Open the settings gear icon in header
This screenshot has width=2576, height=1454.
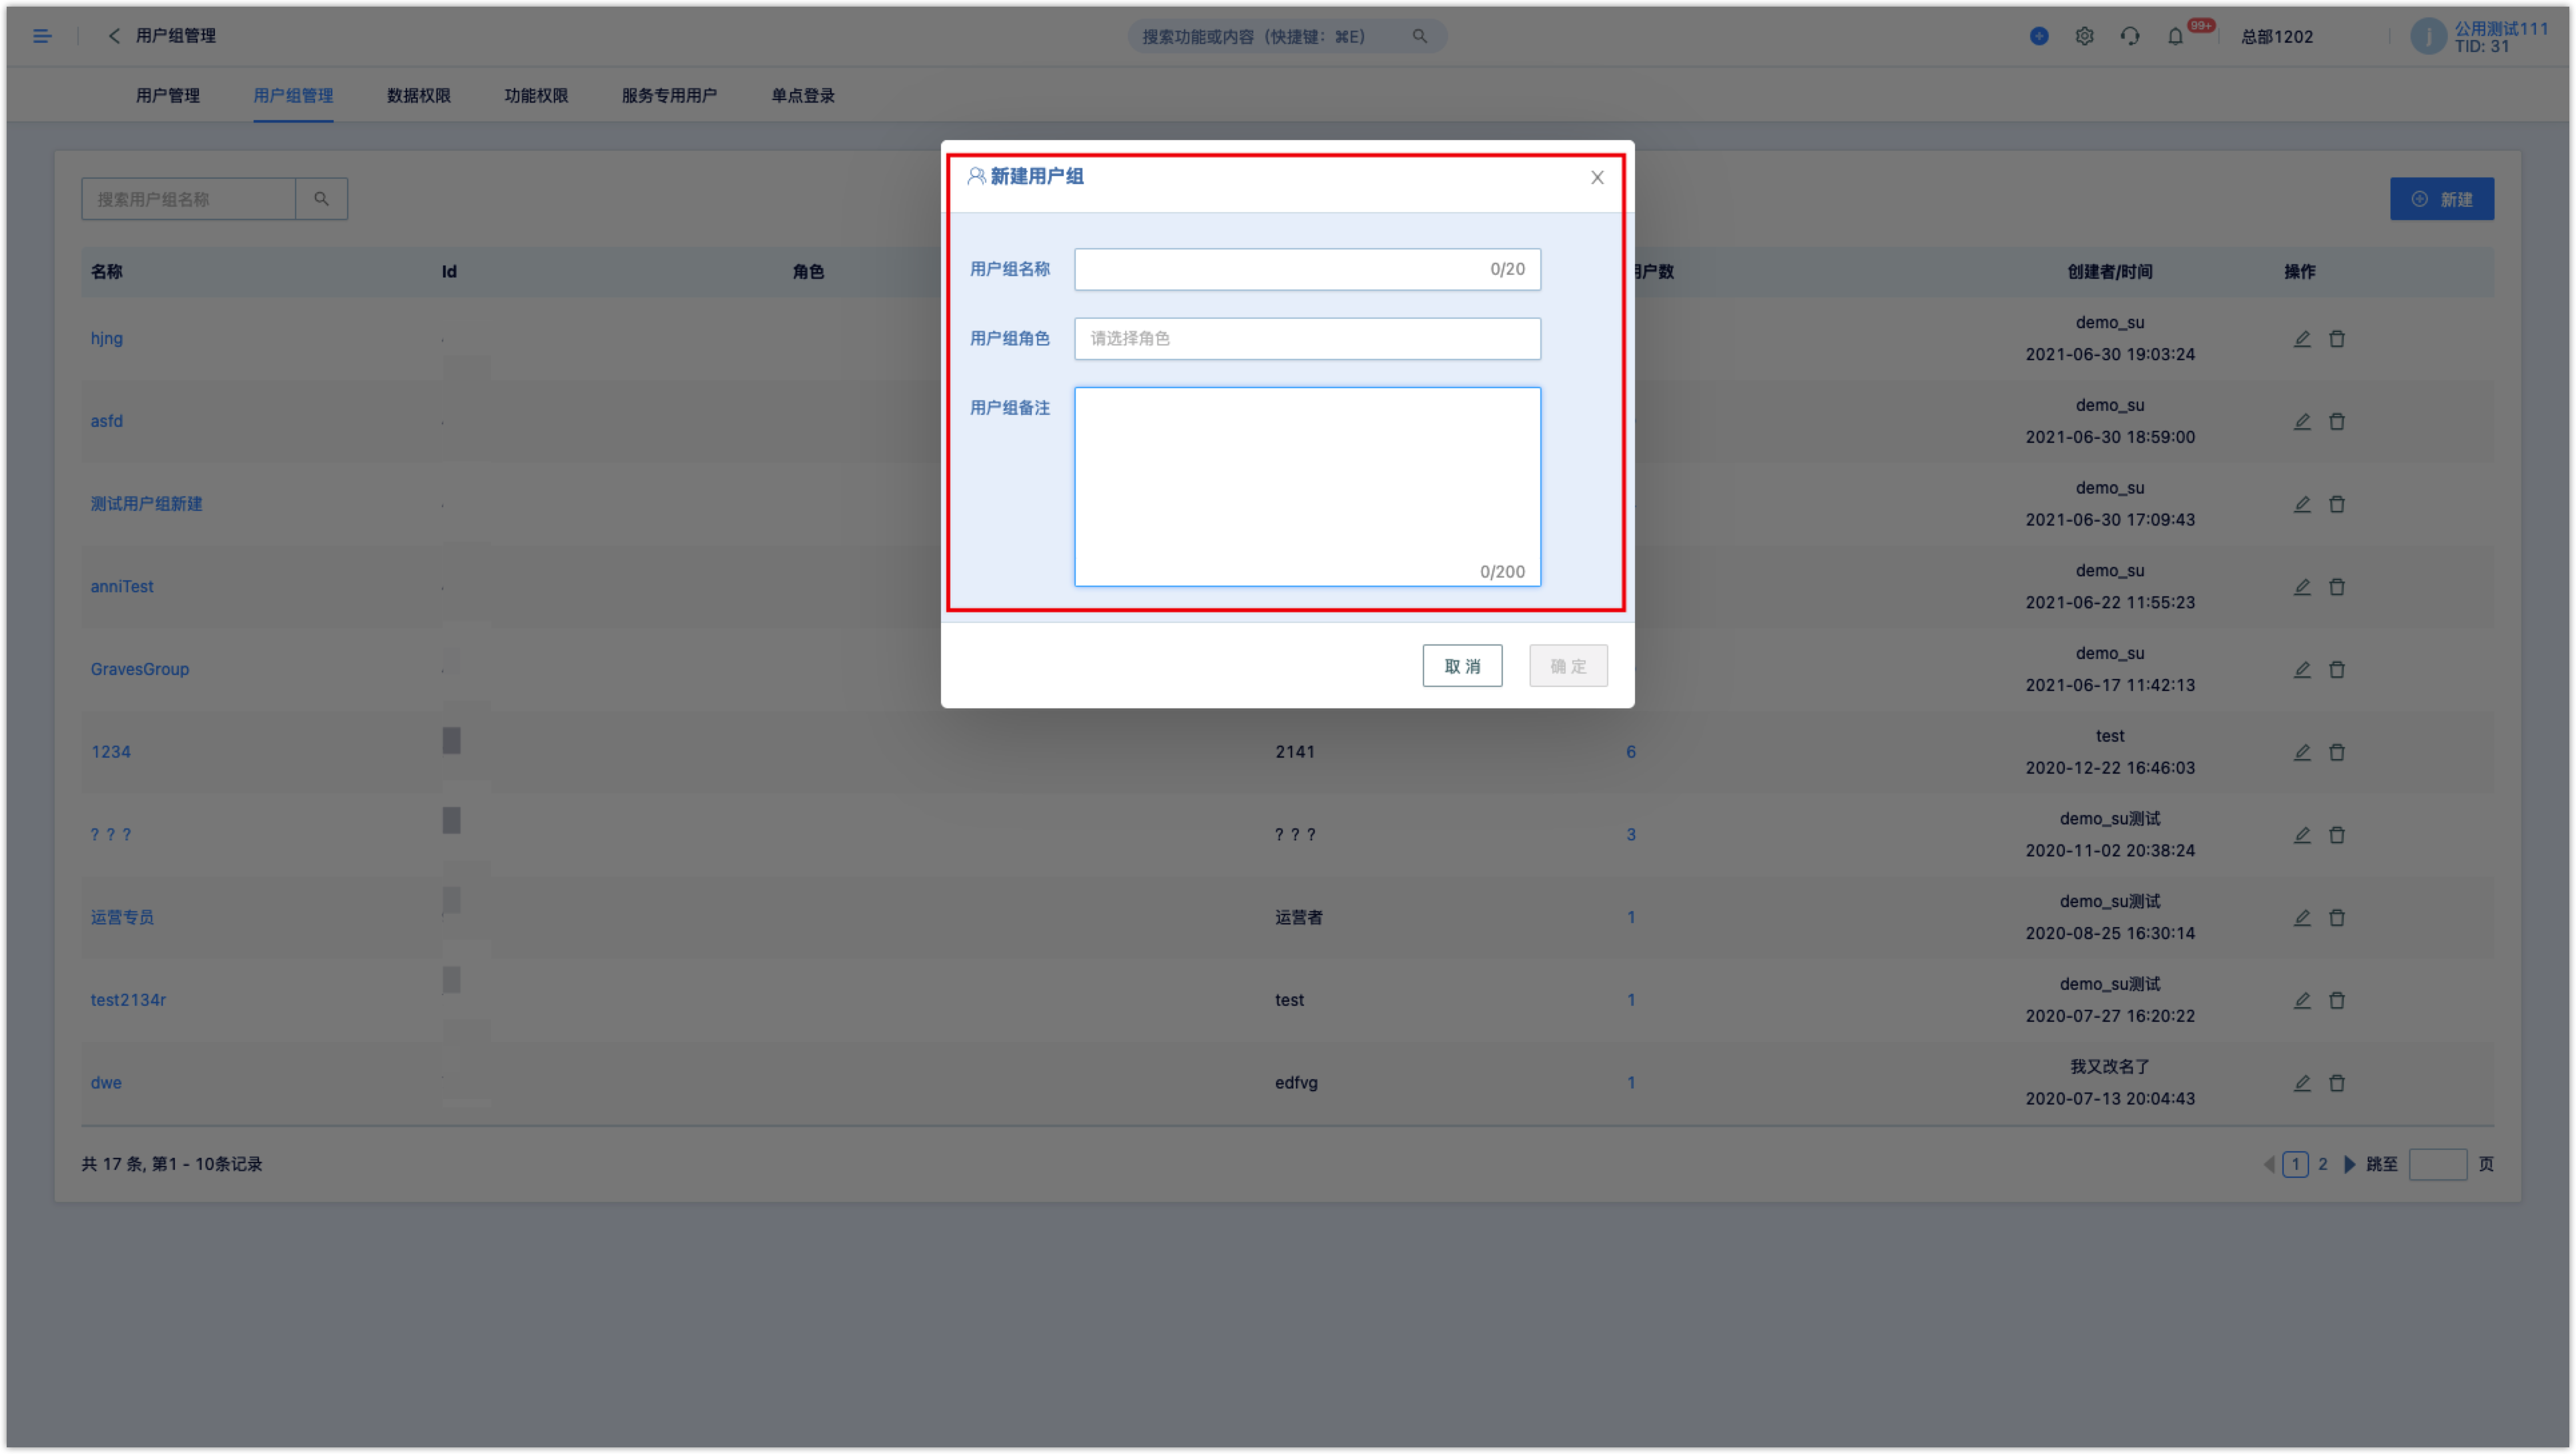2084,36
